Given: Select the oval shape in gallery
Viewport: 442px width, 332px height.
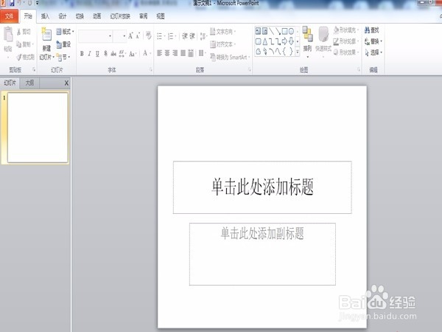Looking at the screenshot, I should coord(291,31).
